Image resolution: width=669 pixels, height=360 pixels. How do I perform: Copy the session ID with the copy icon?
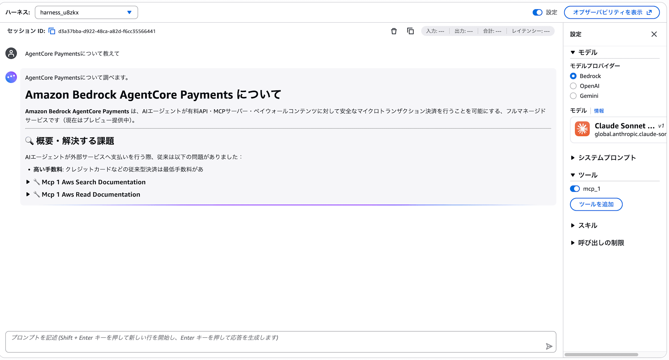(x=52, y=31)
